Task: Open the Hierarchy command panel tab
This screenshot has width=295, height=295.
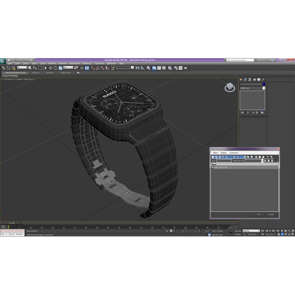Action: point(250,79)
